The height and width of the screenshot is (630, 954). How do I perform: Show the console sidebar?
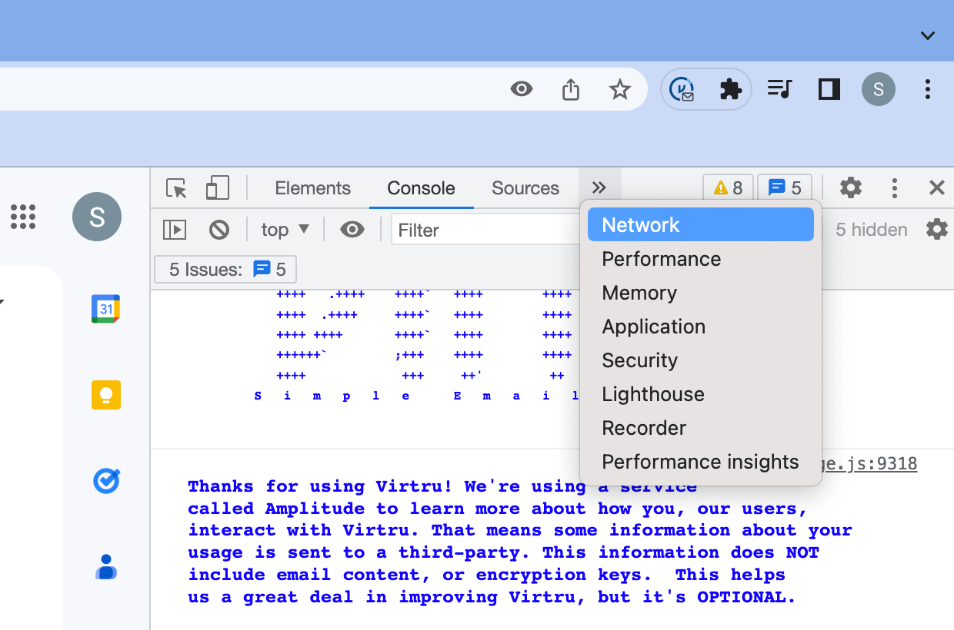point(175,230)
